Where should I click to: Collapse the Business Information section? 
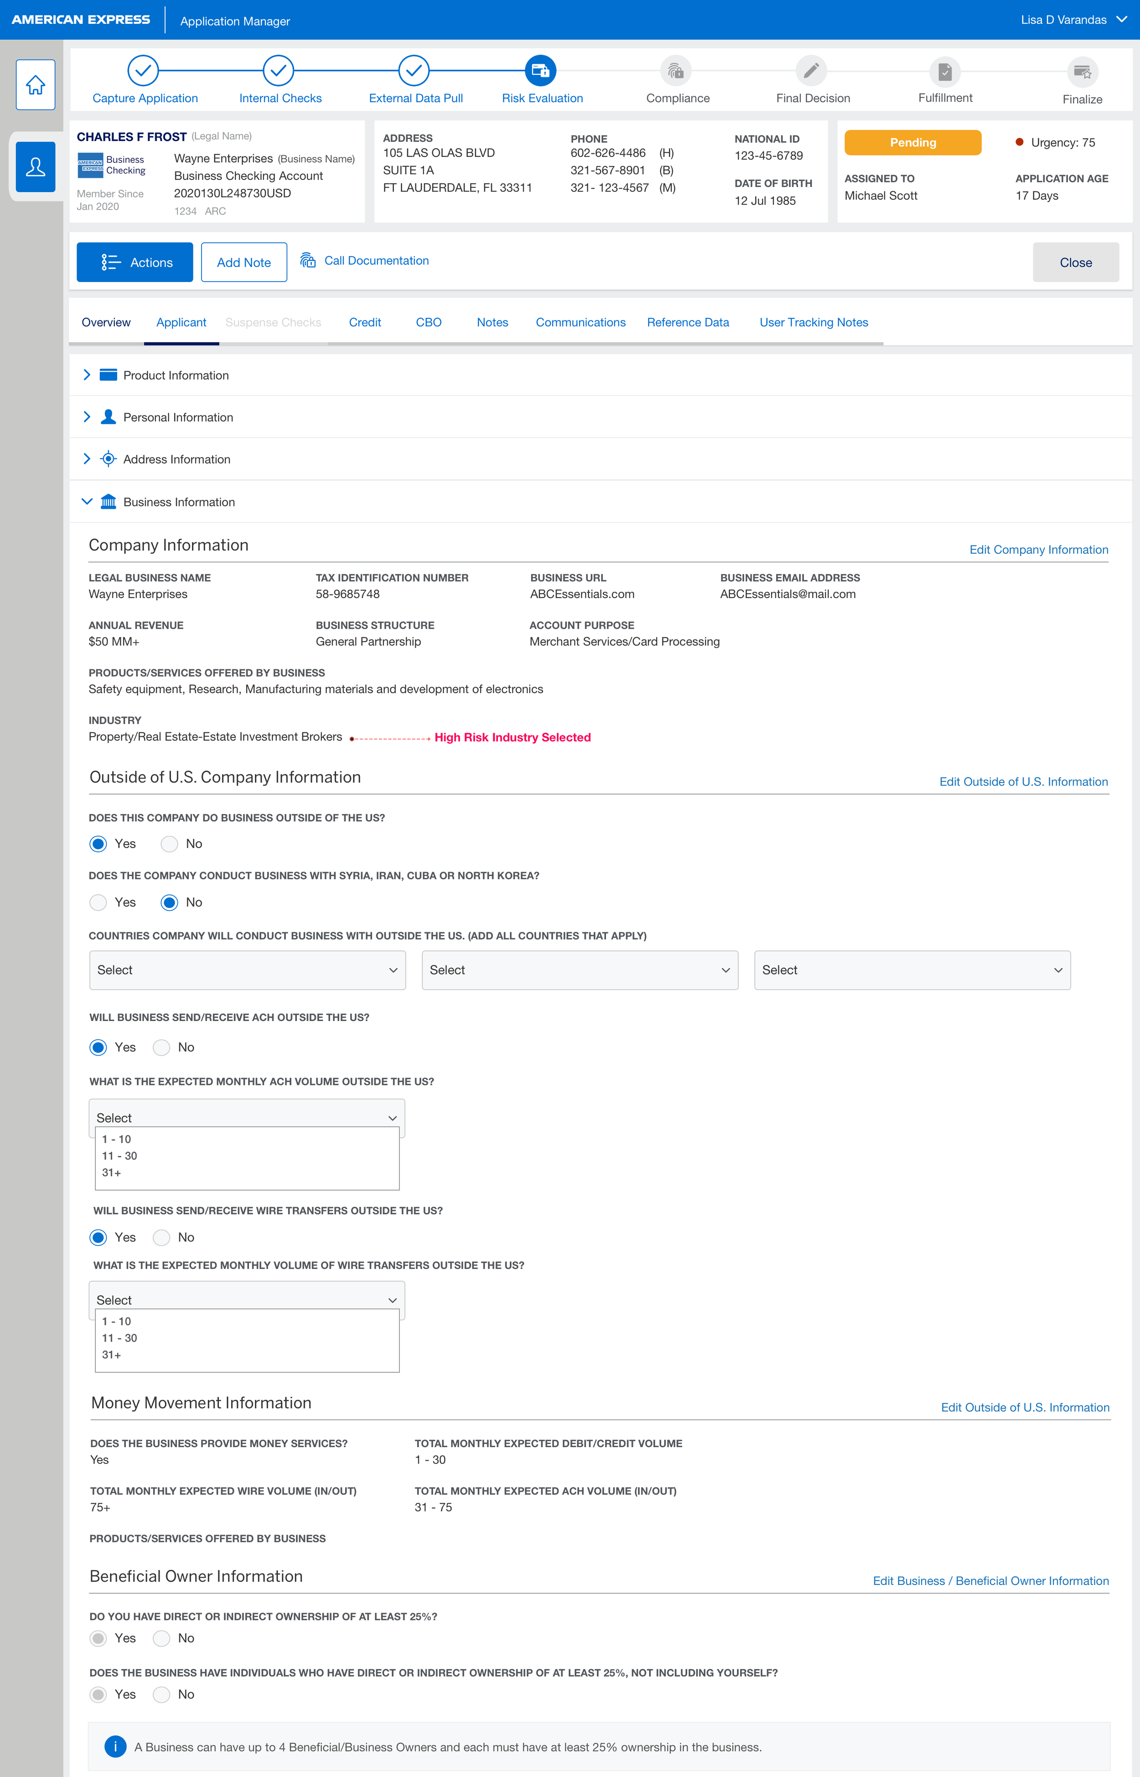coord(87,501)
